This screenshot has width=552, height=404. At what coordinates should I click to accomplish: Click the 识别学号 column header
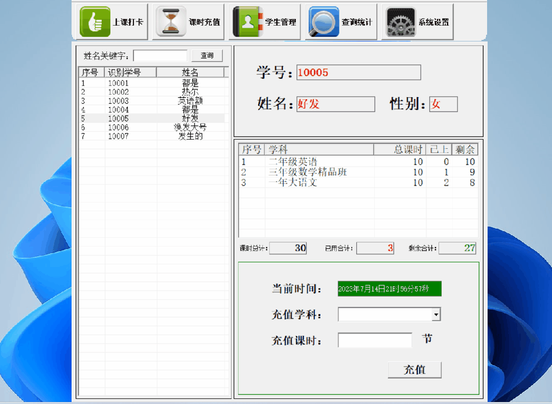[131, 72]
